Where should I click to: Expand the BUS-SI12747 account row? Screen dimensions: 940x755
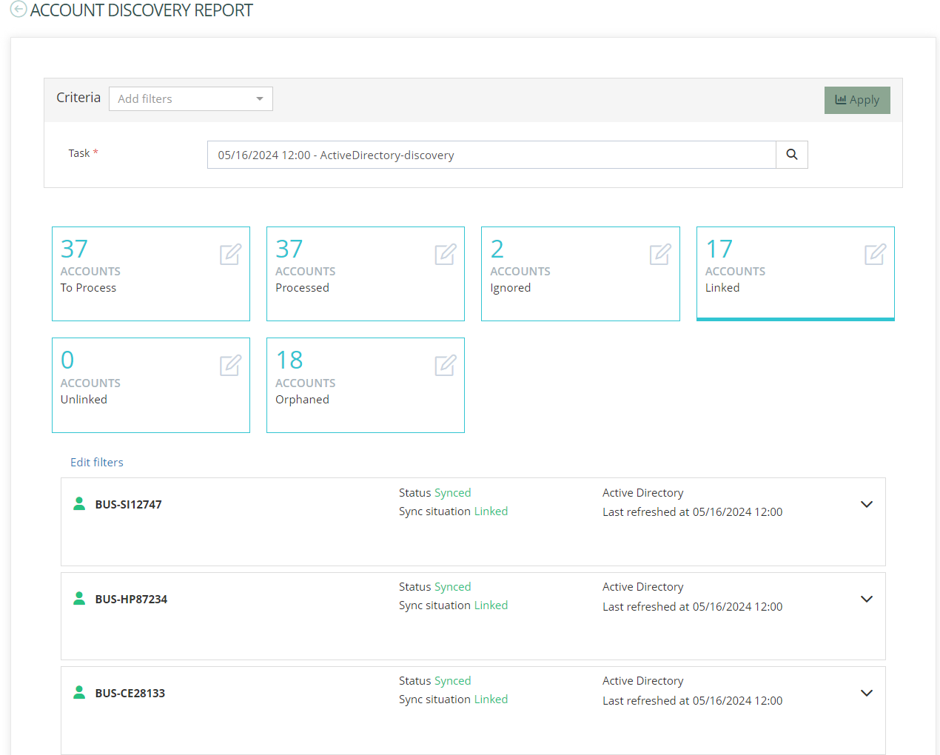[866, 504]
